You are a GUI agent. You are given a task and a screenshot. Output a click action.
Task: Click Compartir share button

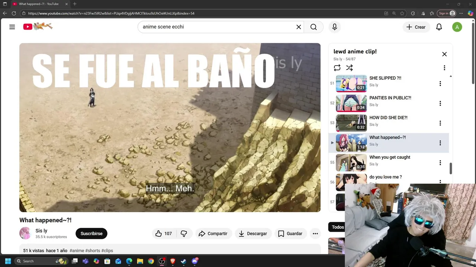tap(213, 234)
